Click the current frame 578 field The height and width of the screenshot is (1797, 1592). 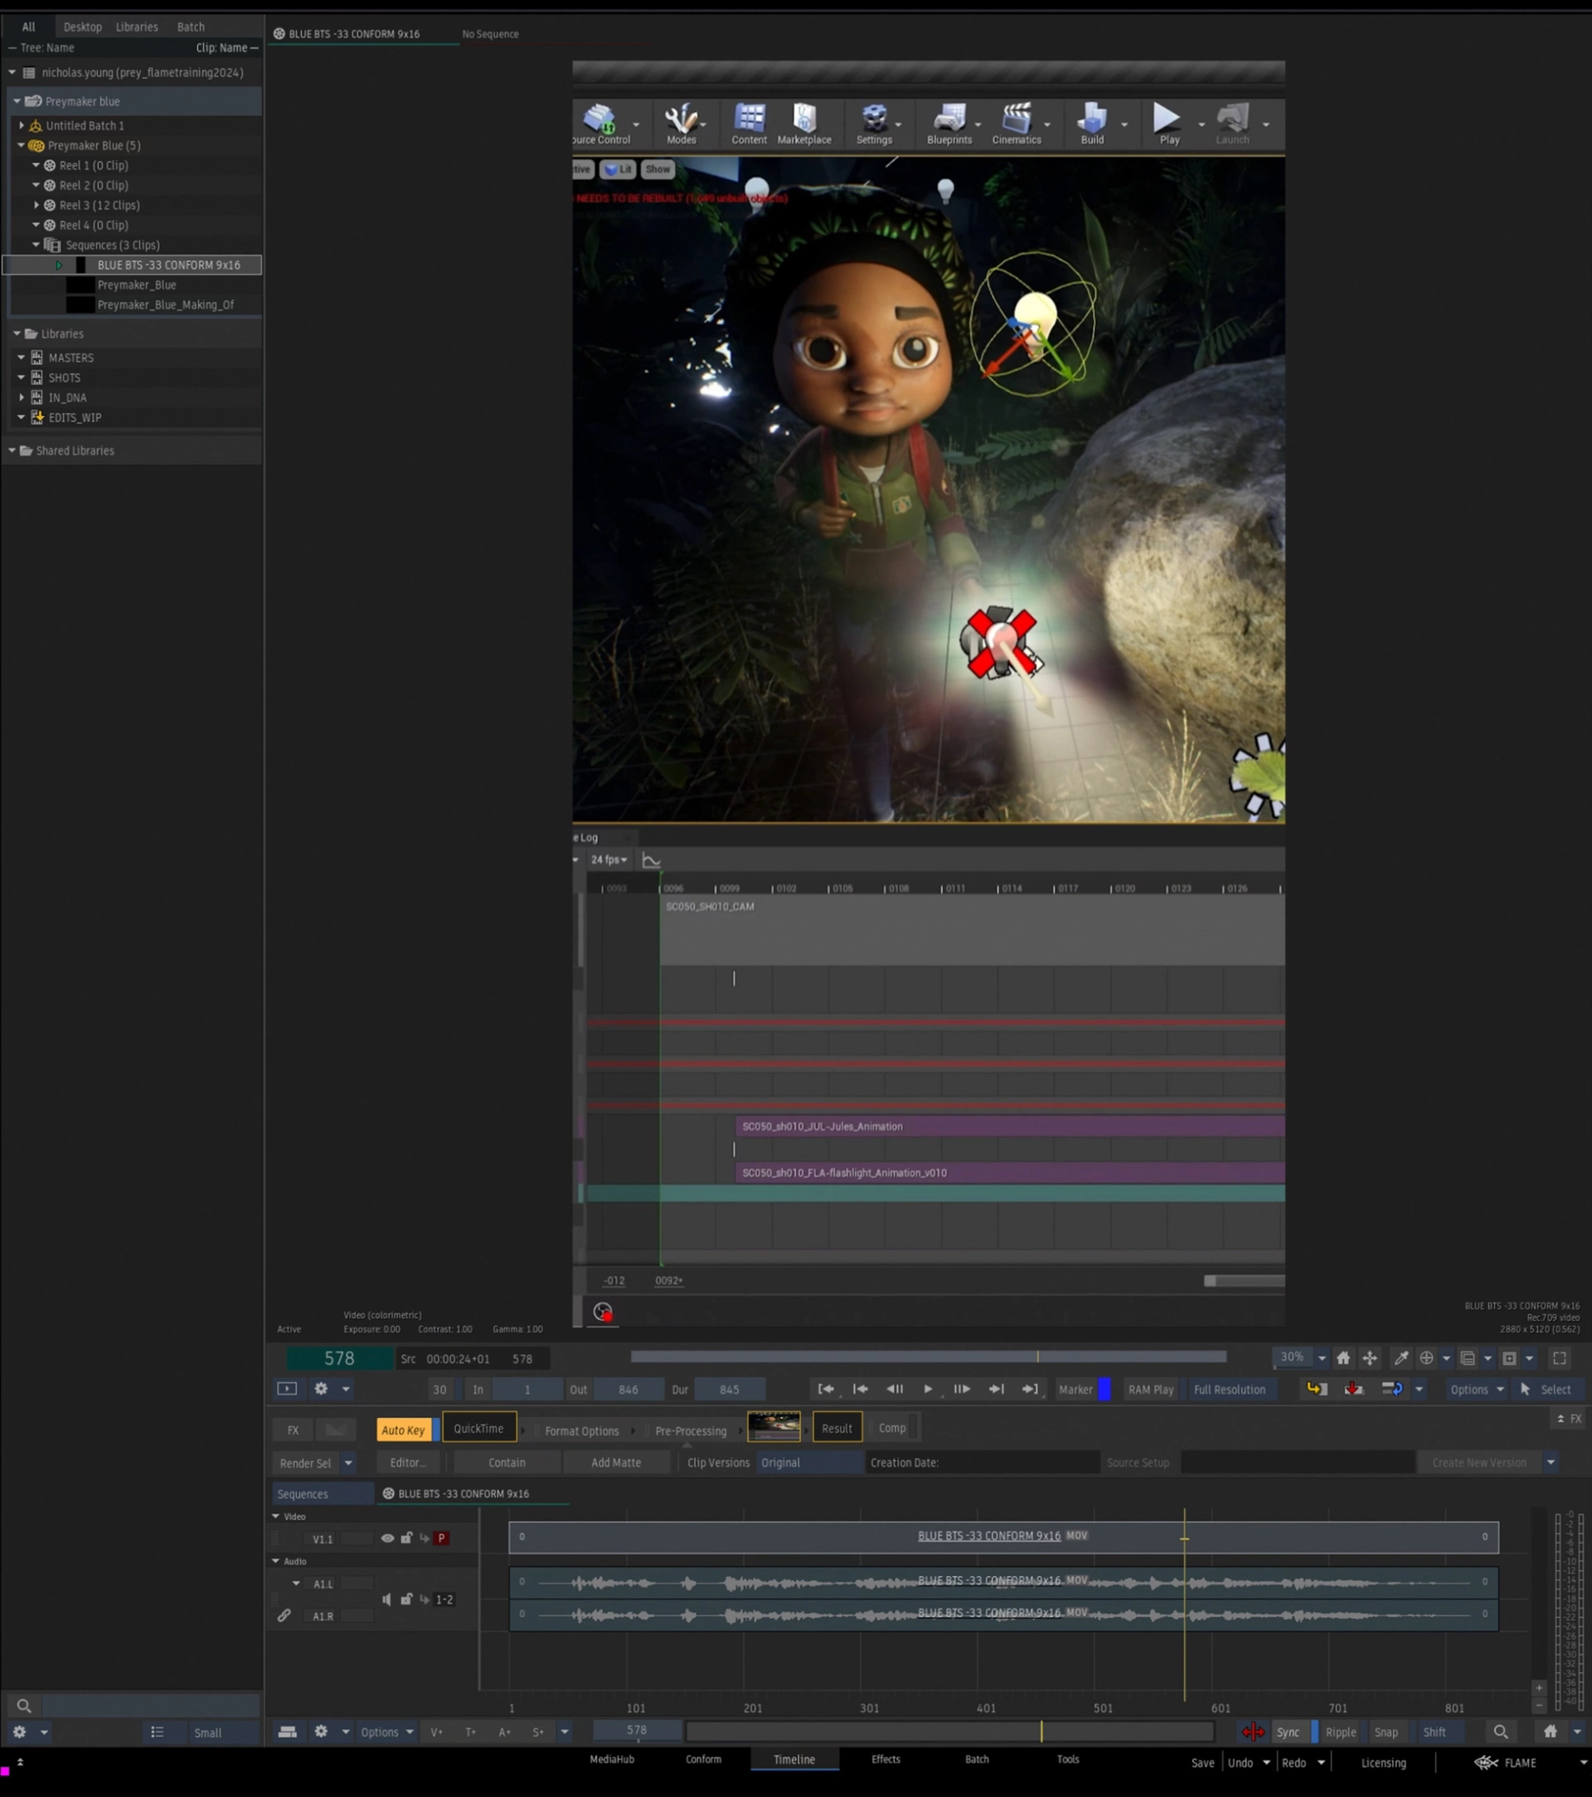click(x=339, y=1358)
